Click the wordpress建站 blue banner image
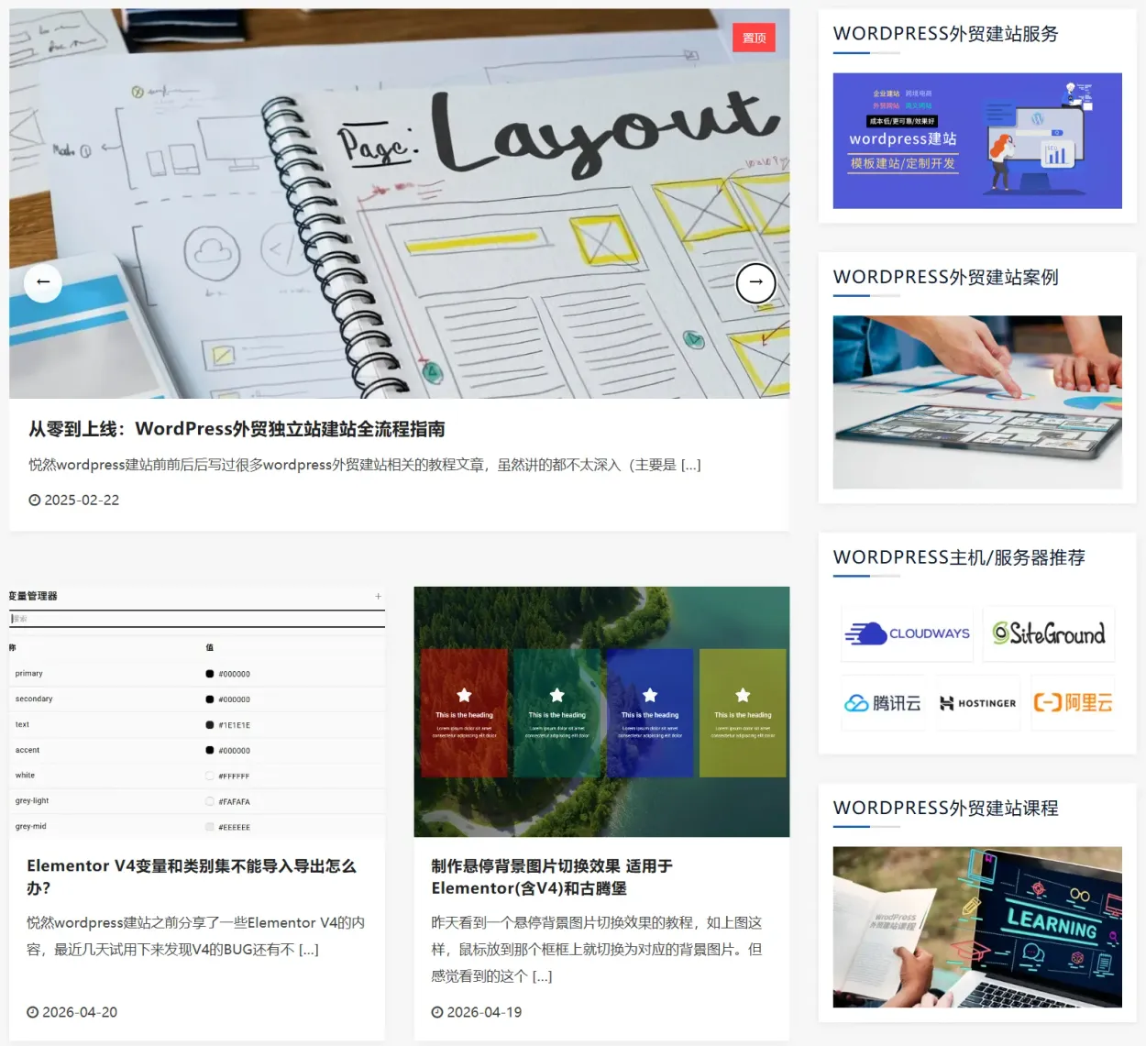This screenshot has width=1146, height=1046. click(x=977, y=139)
